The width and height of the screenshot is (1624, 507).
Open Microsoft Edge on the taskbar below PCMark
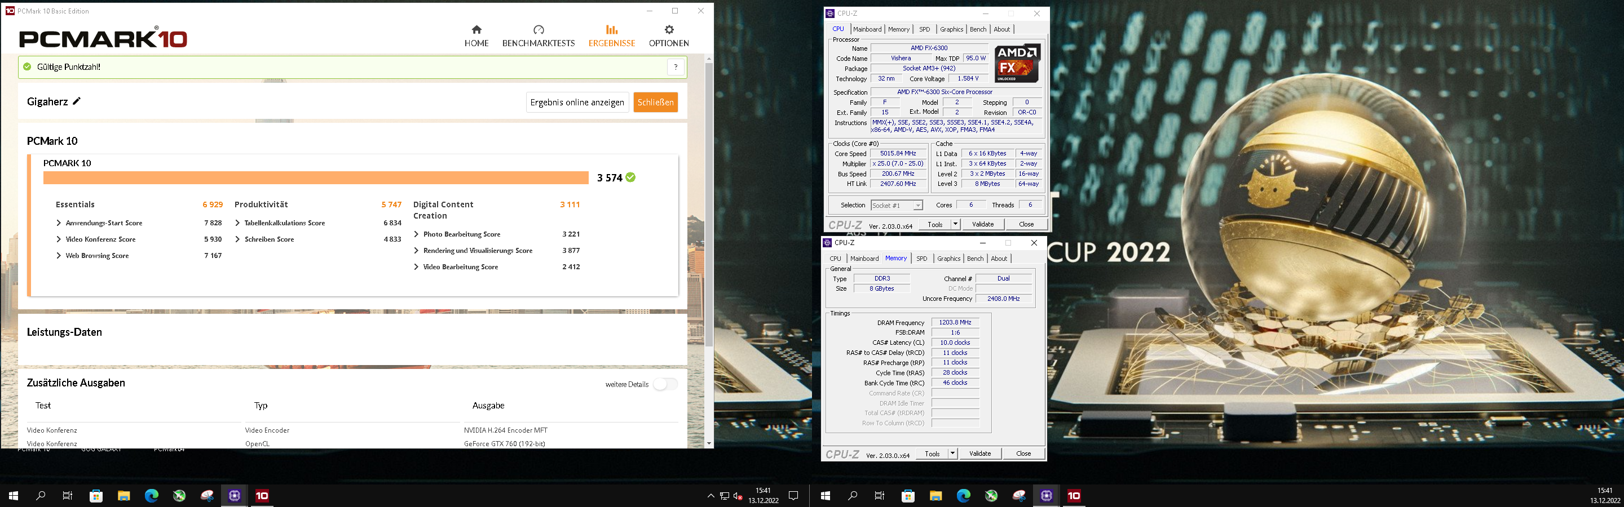point(151,496)
